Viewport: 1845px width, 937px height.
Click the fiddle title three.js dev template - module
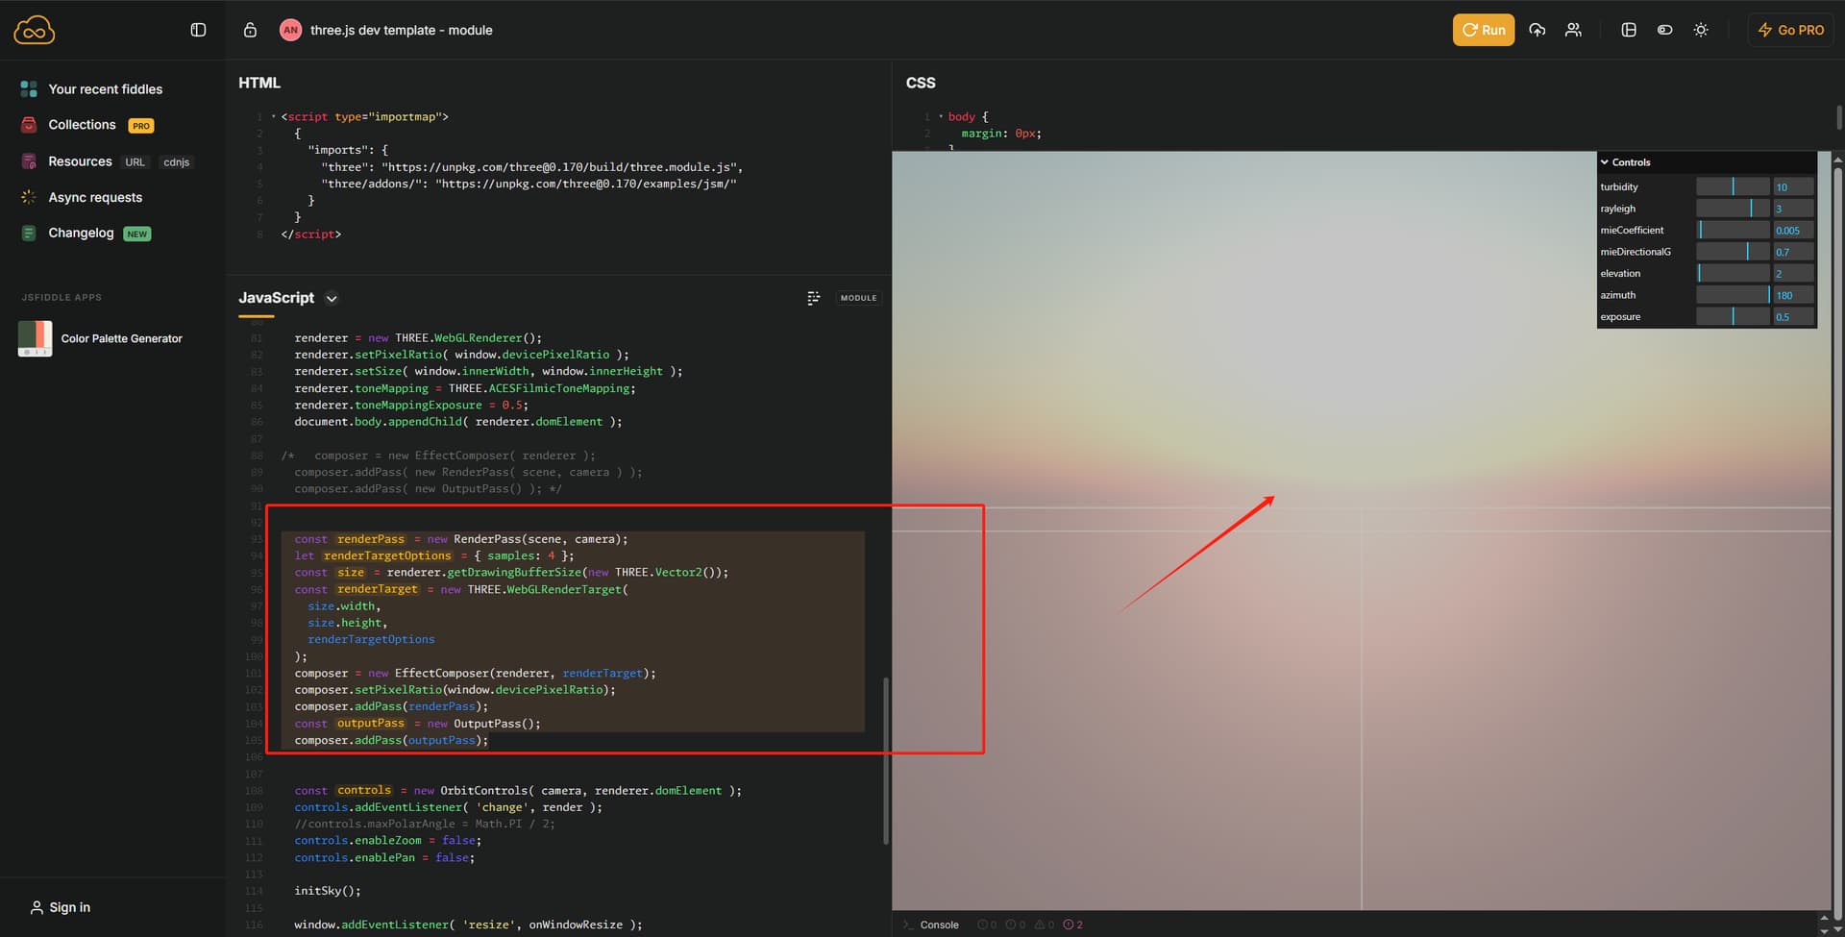[401, 30]
